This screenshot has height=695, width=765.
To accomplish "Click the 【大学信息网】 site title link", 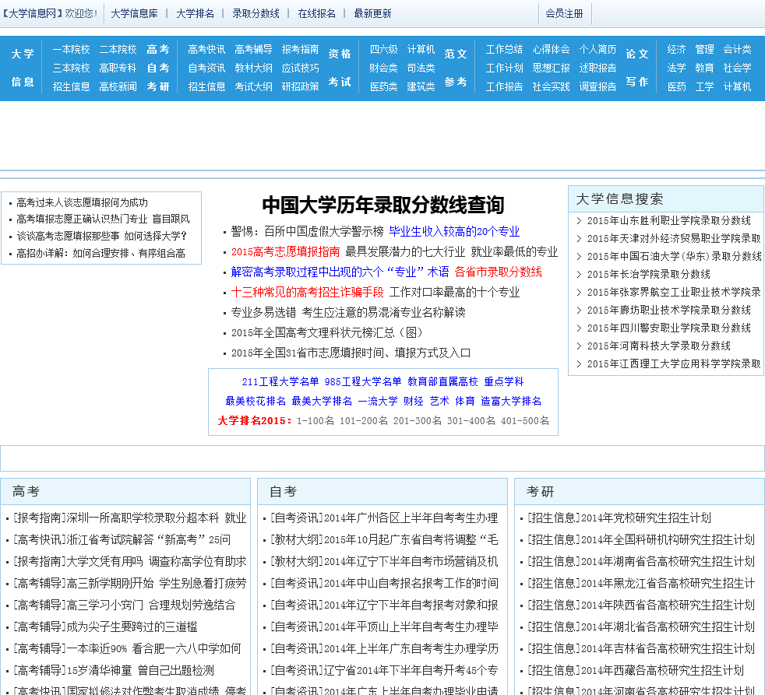I will point(32,14).
